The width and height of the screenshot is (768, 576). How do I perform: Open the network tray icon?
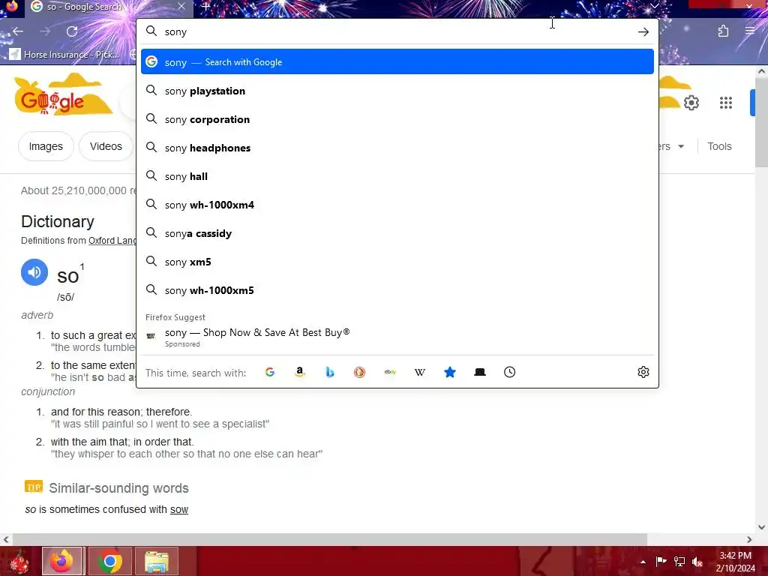(x=679, y=562)
